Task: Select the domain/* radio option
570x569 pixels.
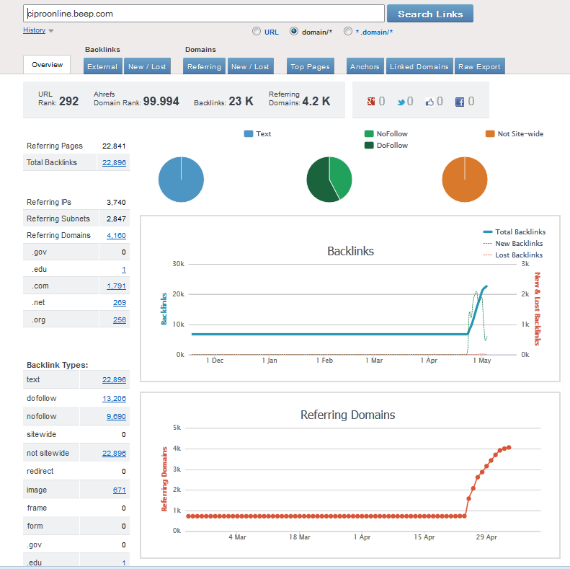Action: (294, 31)
